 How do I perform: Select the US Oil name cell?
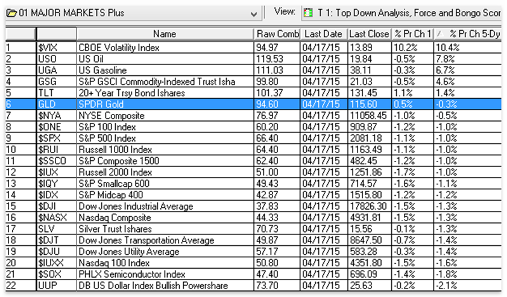(x=165, y=59)
